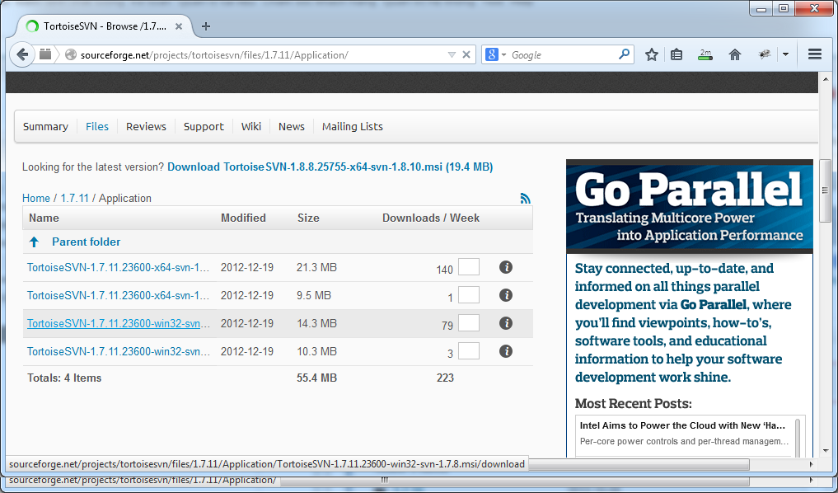Download the 10.3 MB win32 TortoiseSVN file
838x493 pixels.
coord(118,351)
